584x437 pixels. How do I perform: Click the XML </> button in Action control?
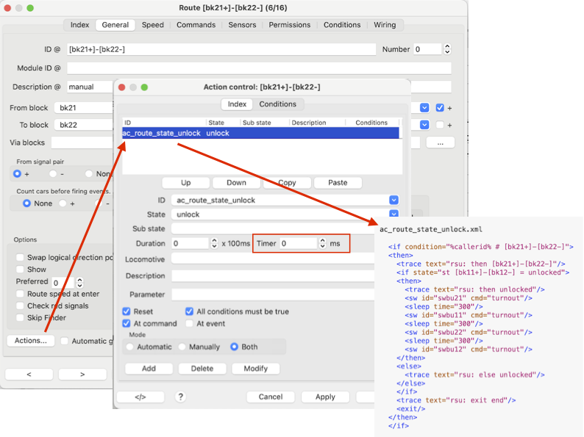tap(140, 397)
